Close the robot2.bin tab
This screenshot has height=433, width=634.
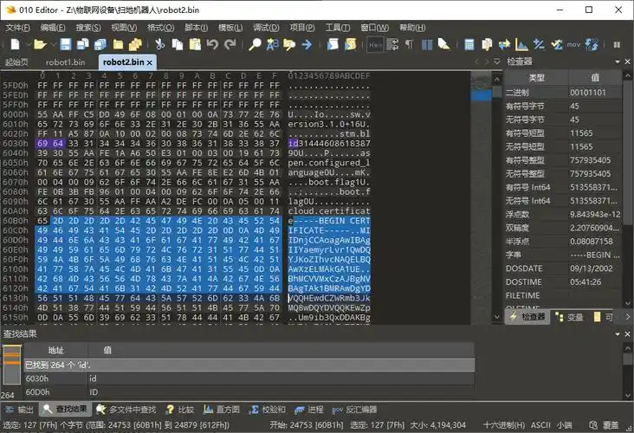(149, 62)
